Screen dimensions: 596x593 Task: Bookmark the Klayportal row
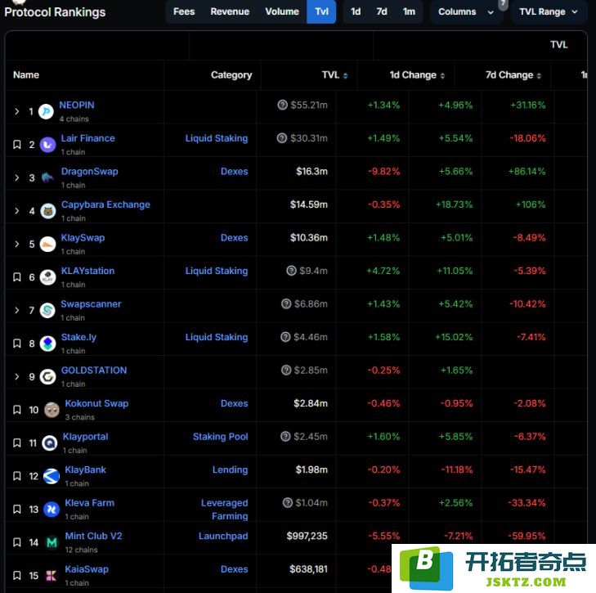click(x=16, y=443)
